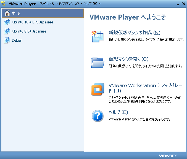Viewport: 187px width, 159px height.
Task: Click VMware Player のヘルプの目次を表示します text
Action: (x=140, y=119)
